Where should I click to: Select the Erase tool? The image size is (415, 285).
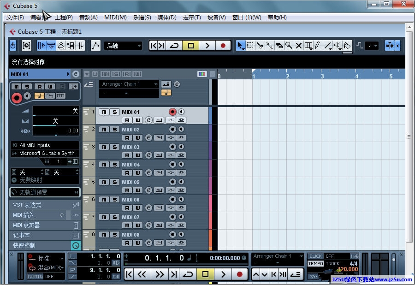279,46
